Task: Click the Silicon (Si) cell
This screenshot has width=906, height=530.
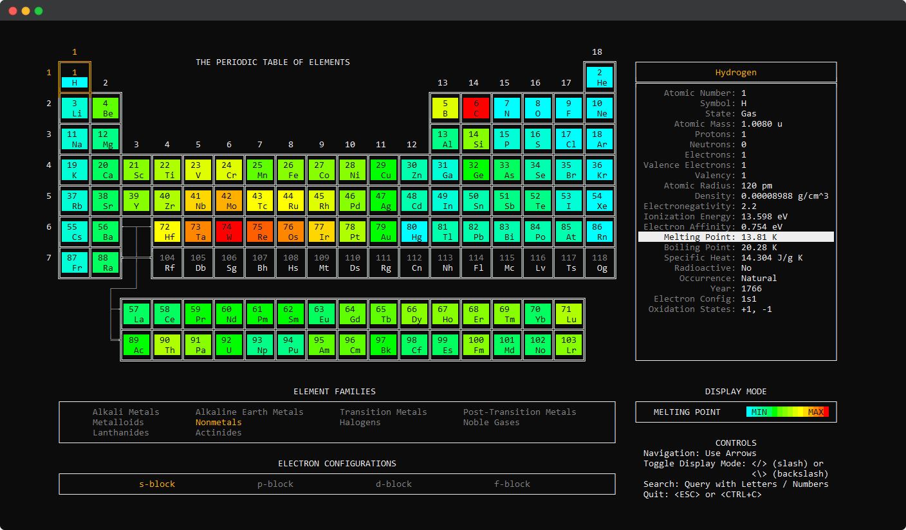Action: (x=476, y=139)
